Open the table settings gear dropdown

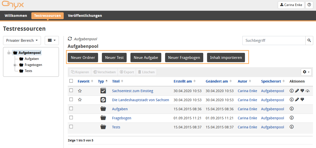(x=306, y=72)
